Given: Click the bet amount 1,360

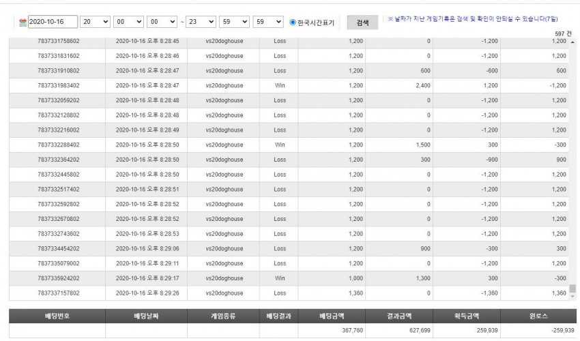Looking at the screenshot, I should [356, 293].
